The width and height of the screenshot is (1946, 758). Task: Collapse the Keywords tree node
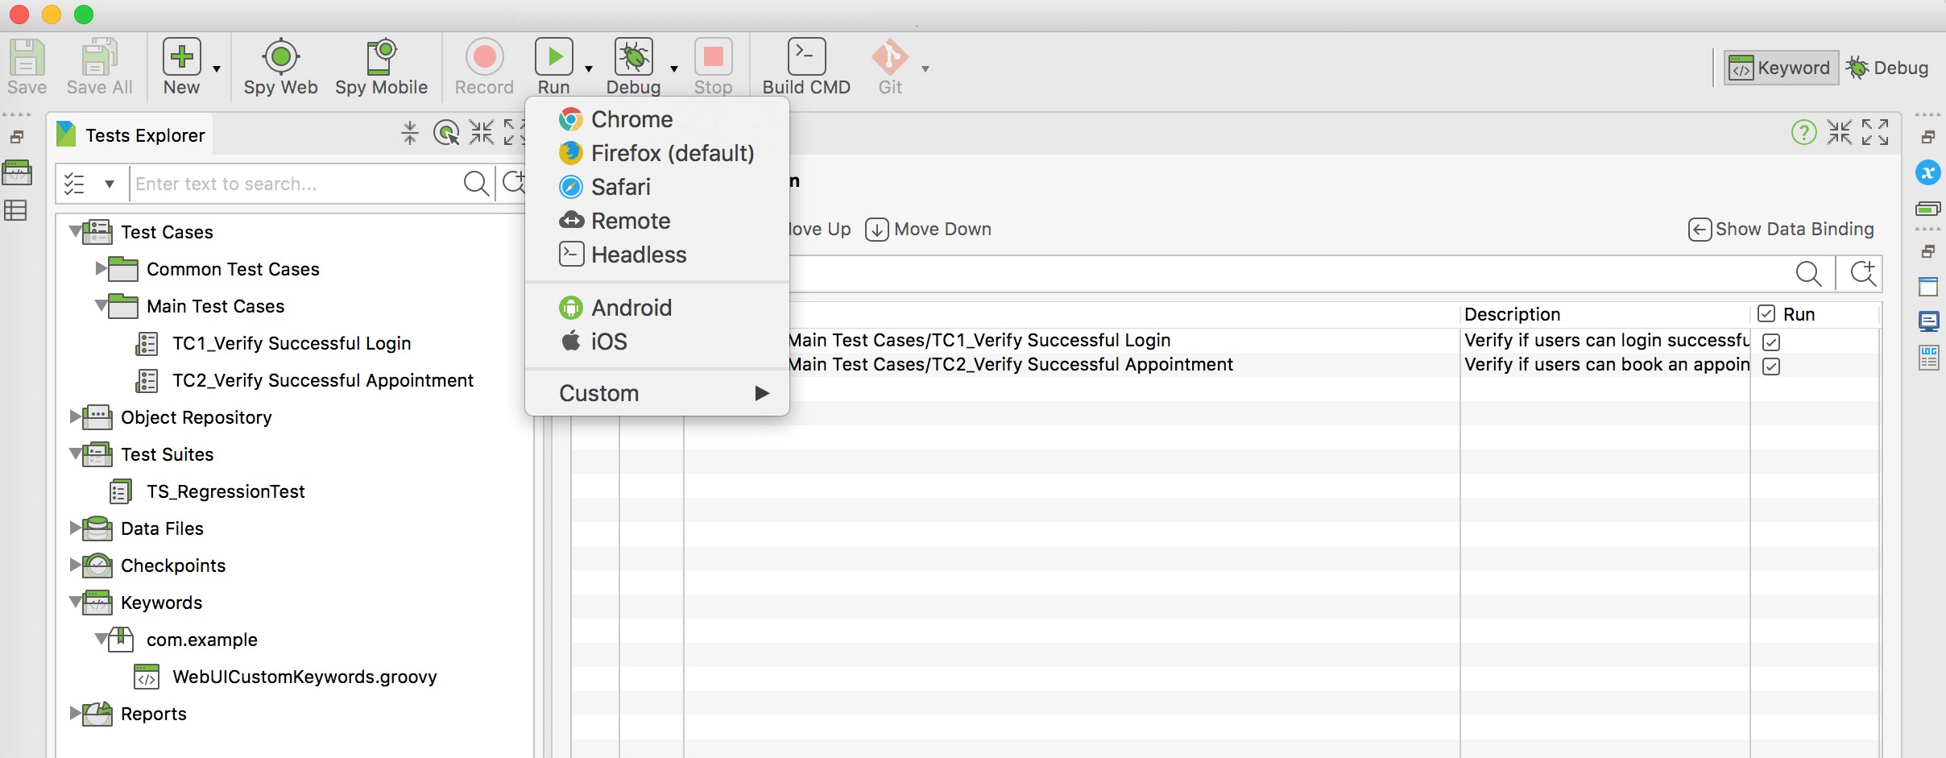[75, 602]
